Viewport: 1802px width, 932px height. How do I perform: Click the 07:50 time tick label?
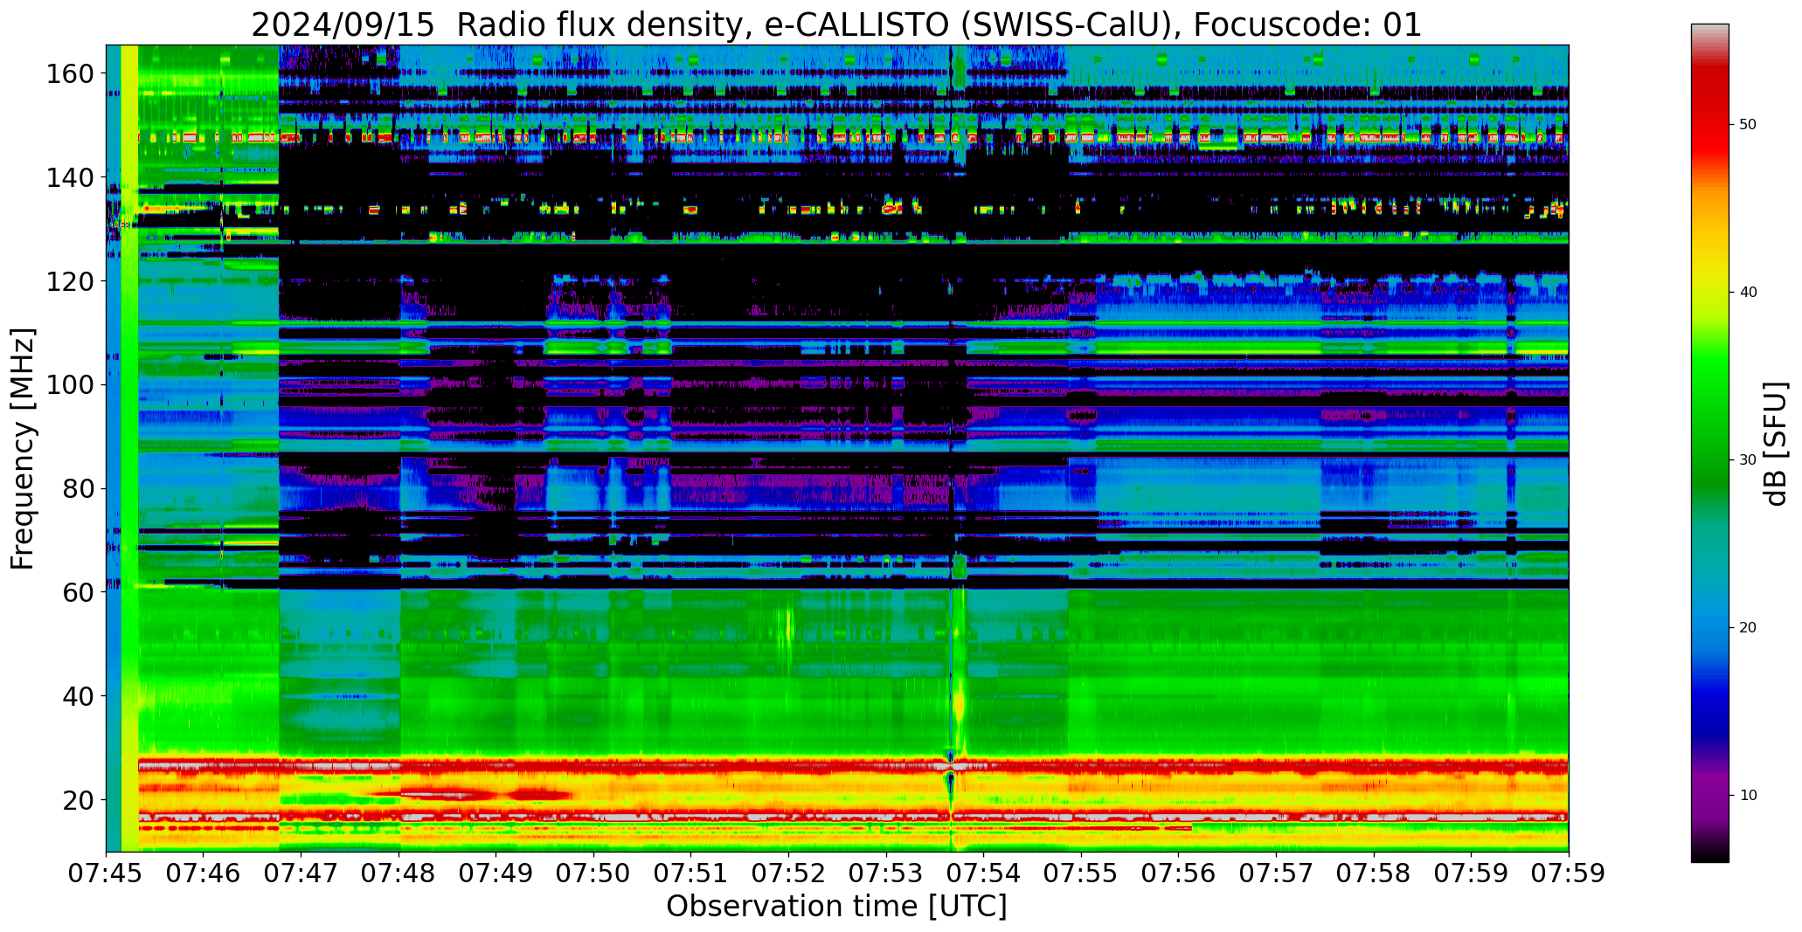(x=594, y=873)
